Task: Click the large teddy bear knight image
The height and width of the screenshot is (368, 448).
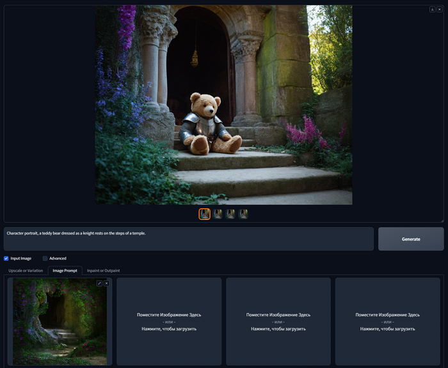Action: 224,105
